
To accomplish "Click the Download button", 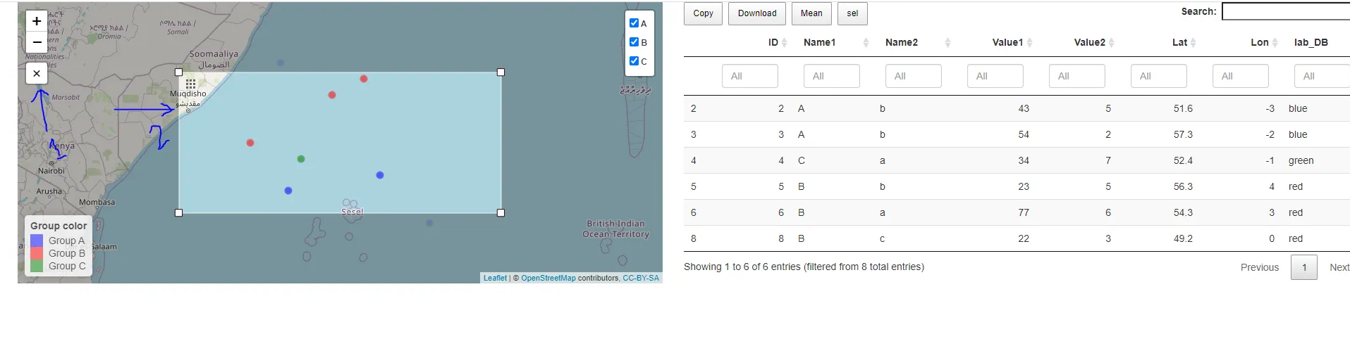I will [x=757, y=13].
